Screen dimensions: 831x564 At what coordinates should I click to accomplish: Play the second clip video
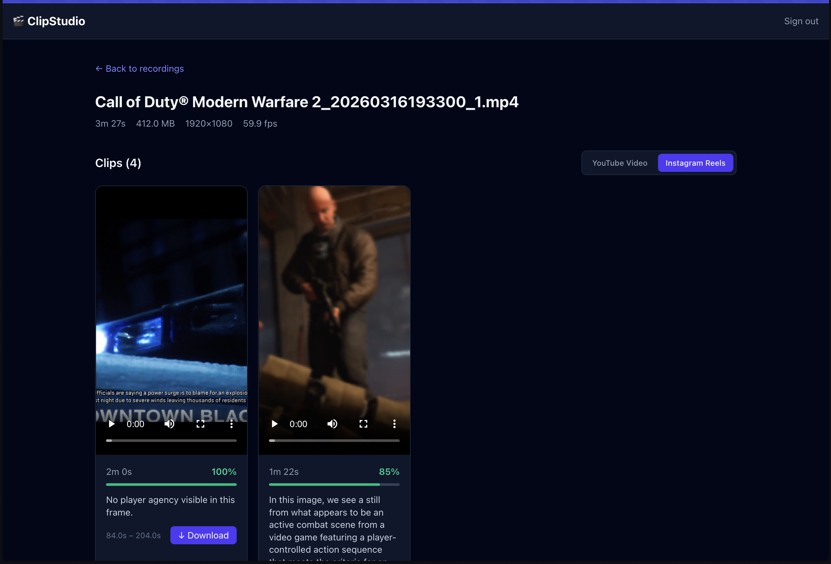pyautogui.click(x=275, y=424)
